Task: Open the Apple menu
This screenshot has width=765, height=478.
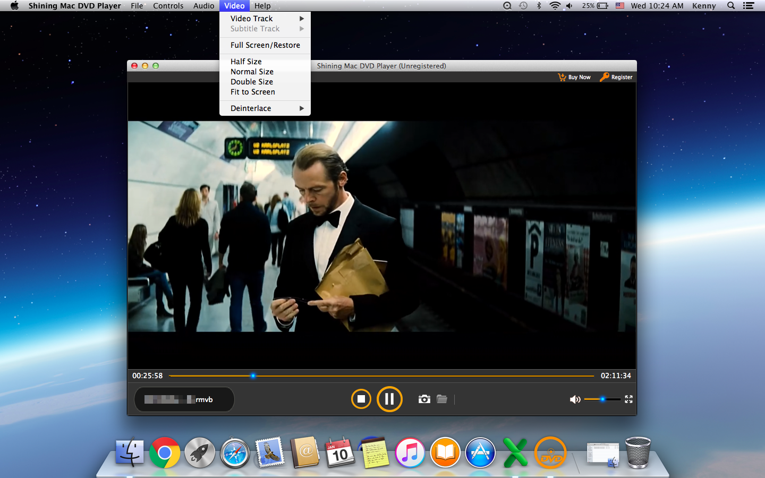Action: tap(14, 6)
